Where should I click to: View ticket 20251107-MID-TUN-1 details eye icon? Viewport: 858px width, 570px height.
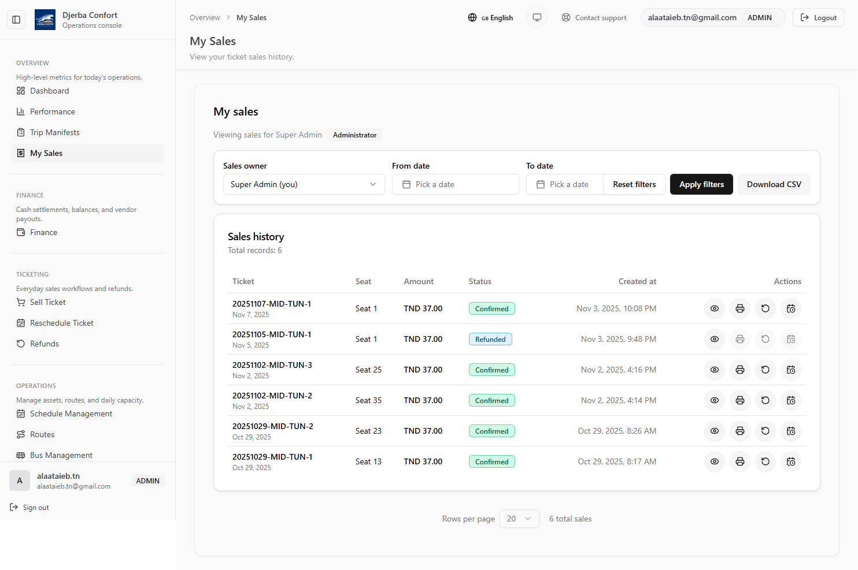(x=715, y=308)
